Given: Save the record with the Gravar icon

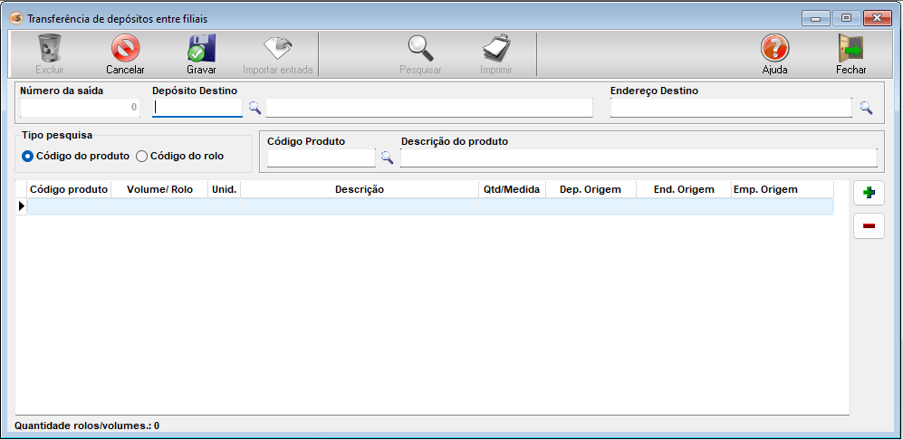Looking at the screenshot, I should [x=201, y=49].
